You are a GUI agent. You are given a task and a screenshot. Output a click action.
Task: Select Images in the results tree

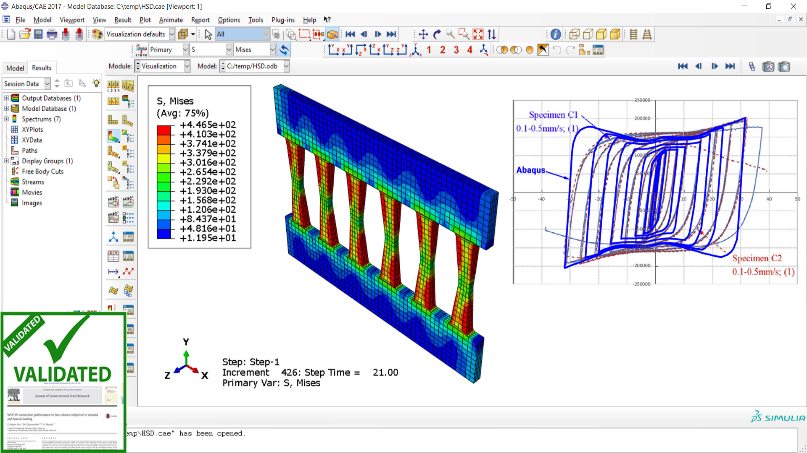[x=32, y=203]
